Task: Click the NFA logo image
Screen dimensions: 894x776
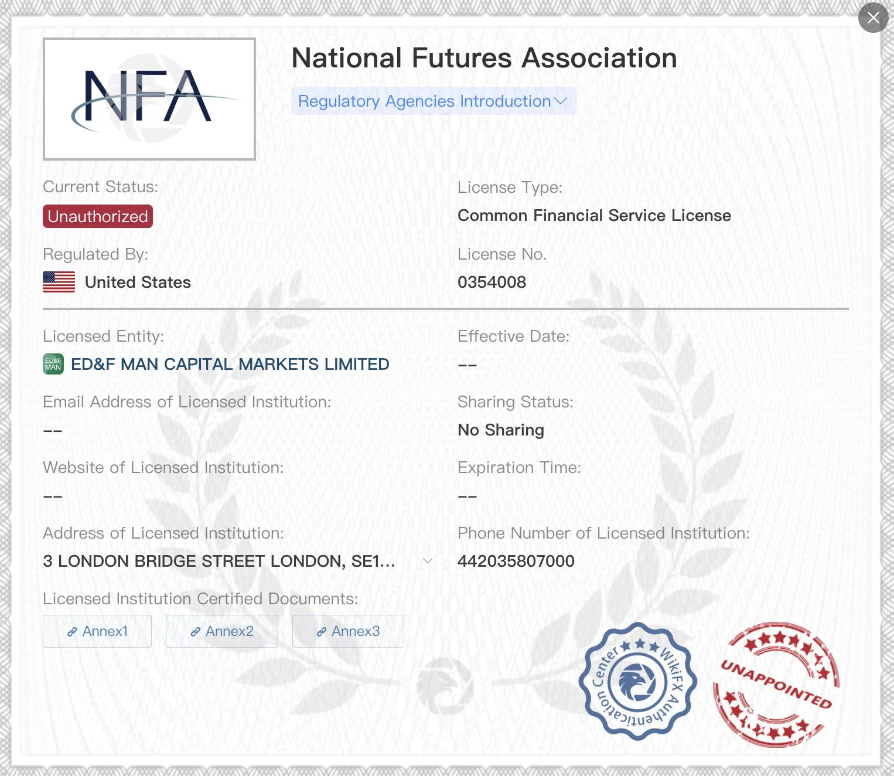Action: tap(149, 99)
